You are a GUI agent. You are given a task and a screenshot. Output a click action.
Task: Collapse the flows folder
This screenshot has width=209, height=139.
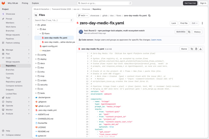tap(40, 33)
